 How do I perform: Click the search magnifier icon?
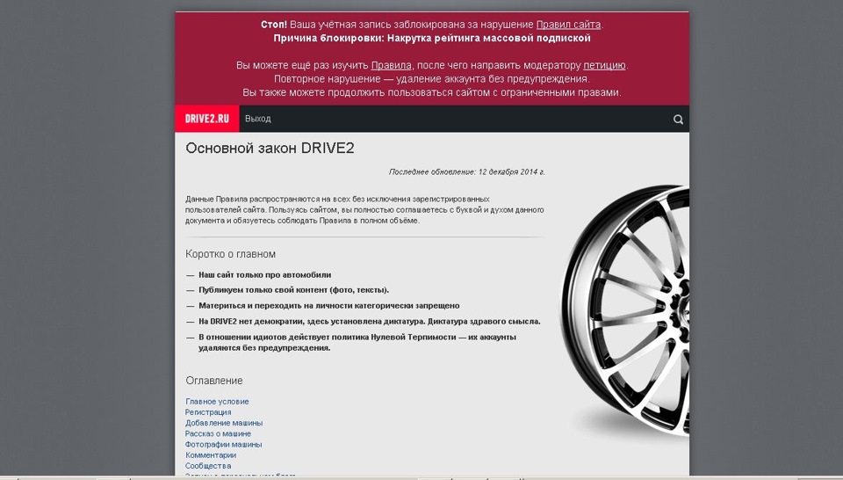click(678, 120)
